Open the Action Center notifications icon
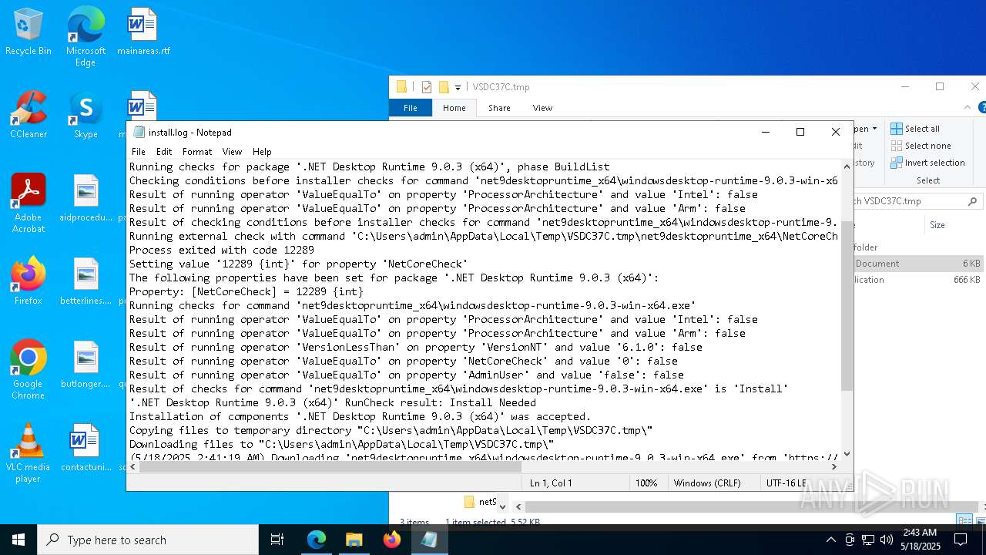 tap(961, 540)
